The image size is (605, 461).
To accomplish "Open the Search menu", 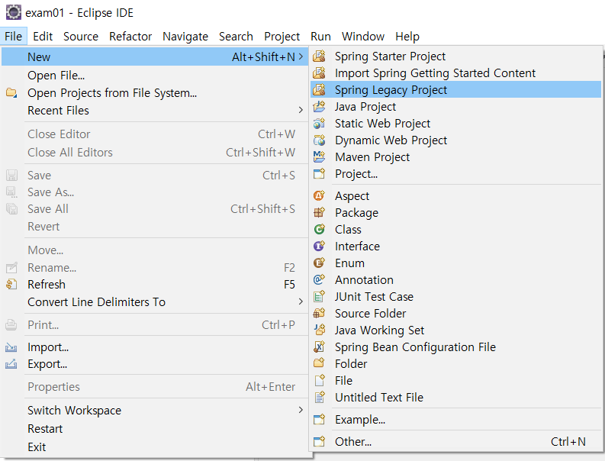I will (x=237, y=37).
